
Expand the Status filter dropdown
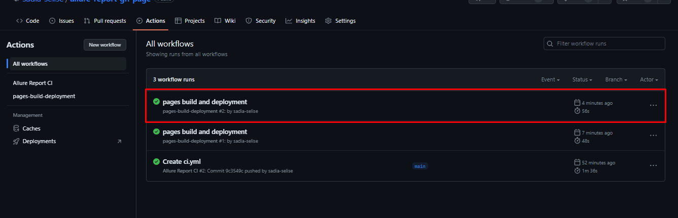click(582, 79)
